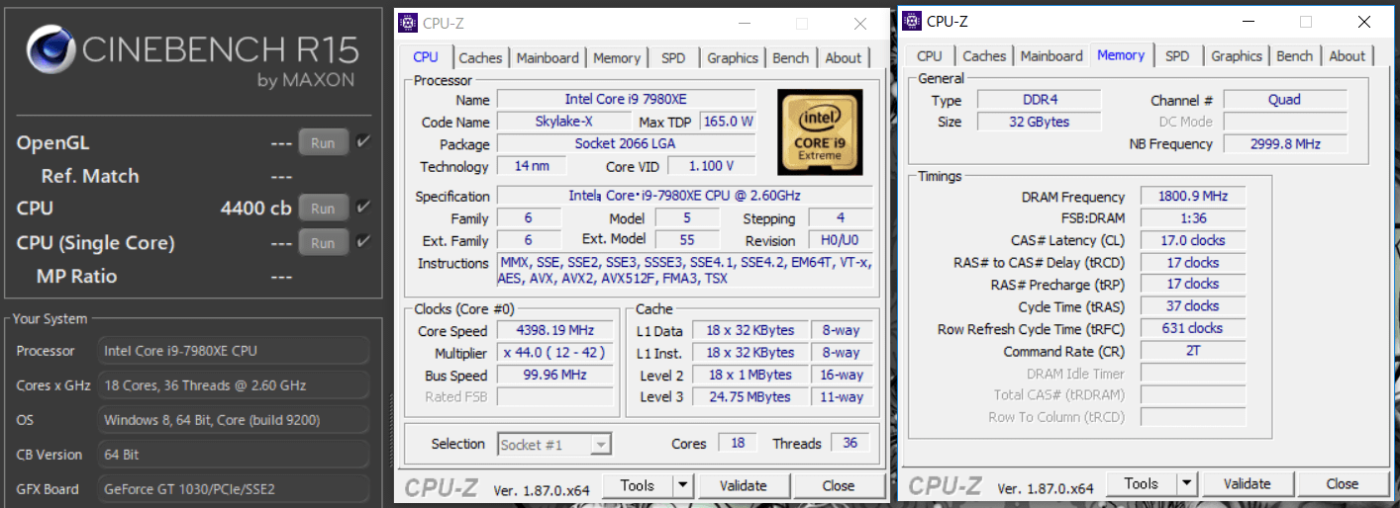
Task: Click the Intel Core i9 Extreme badge
Action: coord(820,132)
